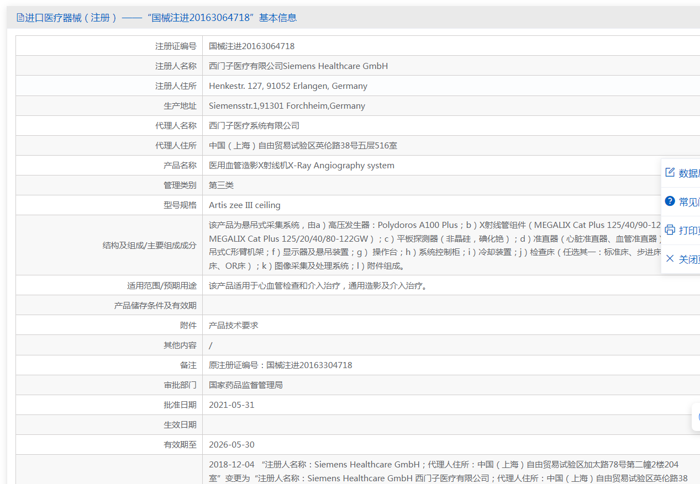Select the remark 原注册证编号:国械注进20163304718
Viewport: 700px width, 484px height.
281,365
